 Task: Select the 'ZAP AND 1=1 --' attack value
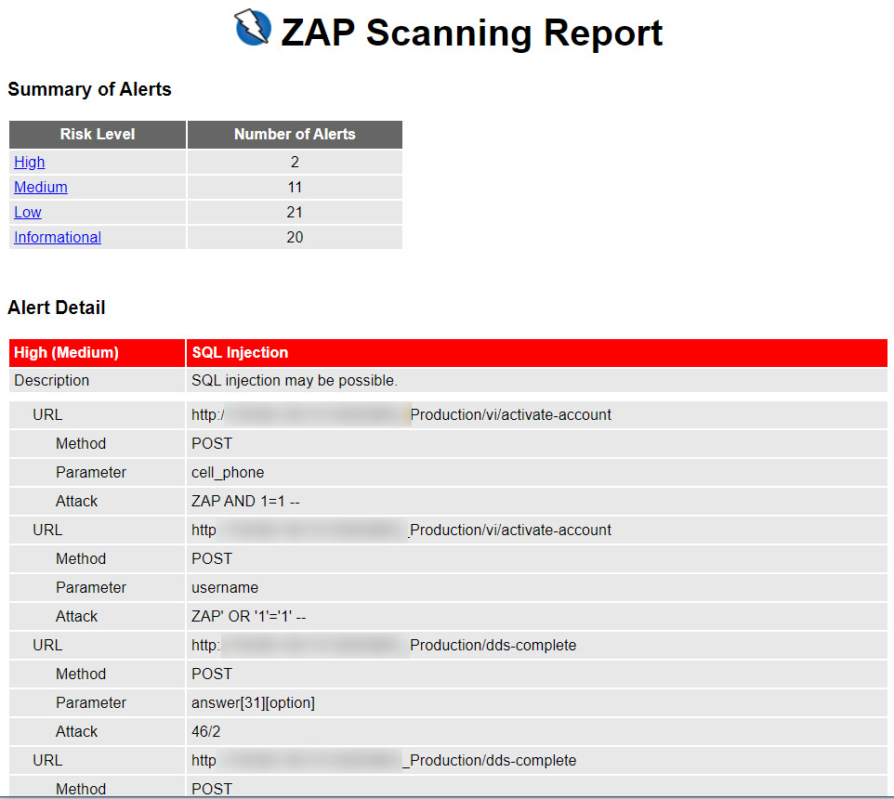(x=245, y=502)
